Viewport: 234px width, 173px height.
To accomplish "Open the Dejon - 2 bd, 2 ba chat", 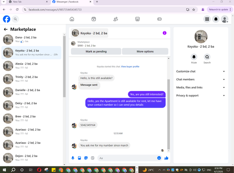I will [31, 158].
